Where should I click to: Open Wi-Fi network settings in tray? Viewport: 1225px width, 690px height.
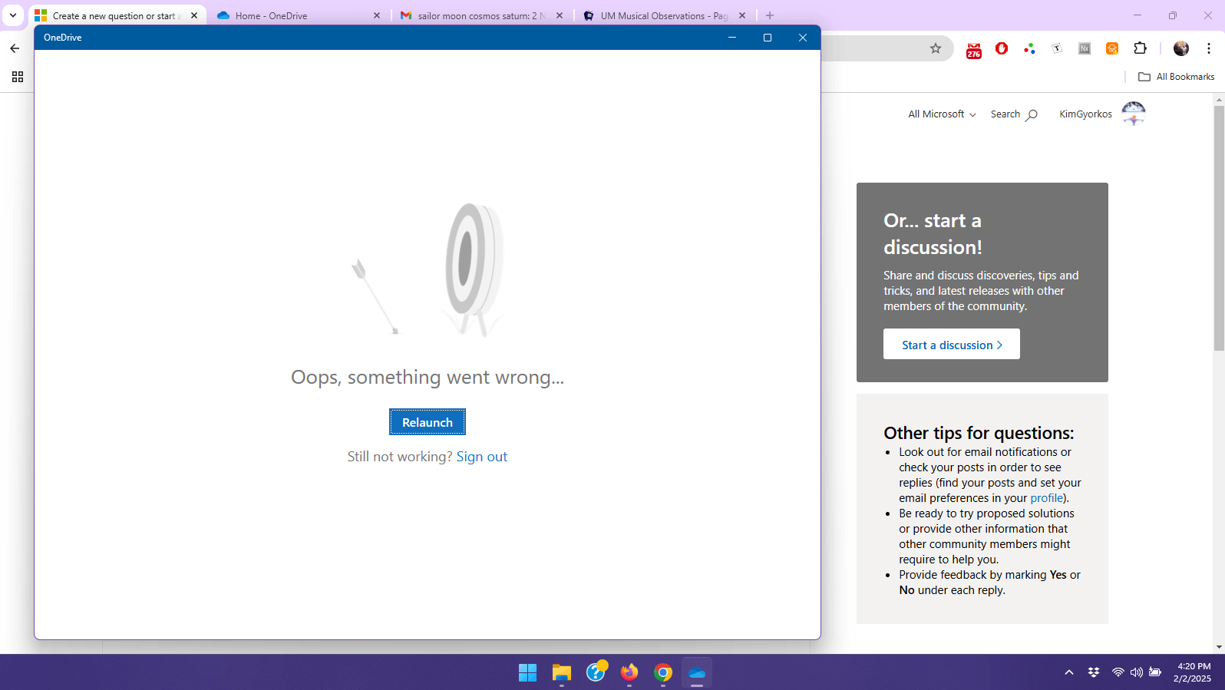[1118, 672]
